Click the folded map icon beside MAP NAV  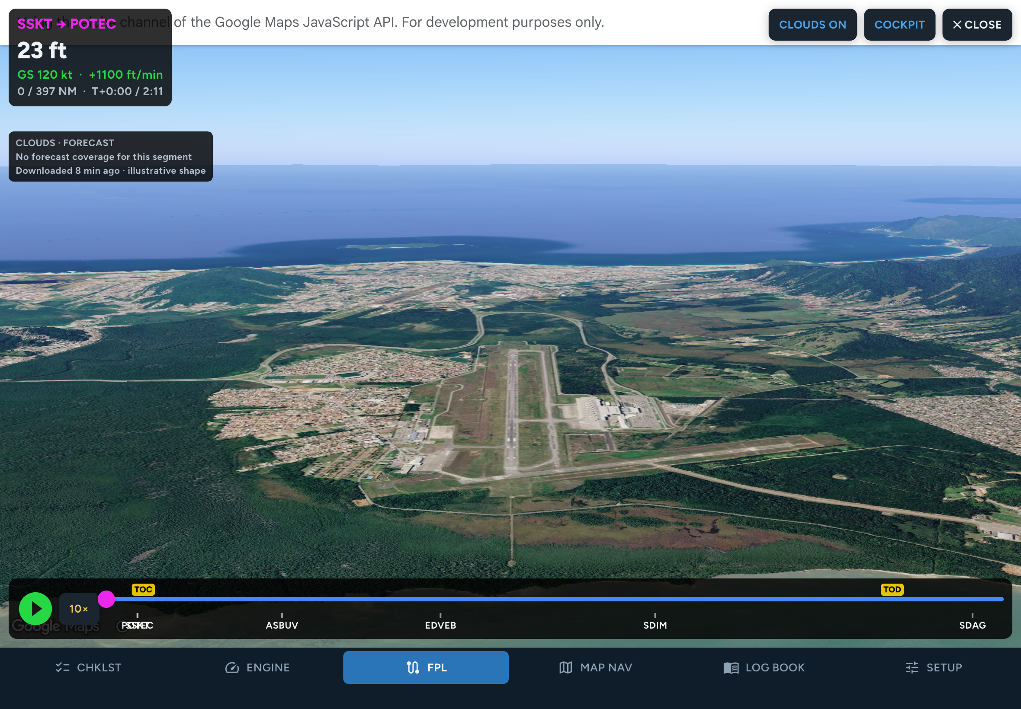565,667
